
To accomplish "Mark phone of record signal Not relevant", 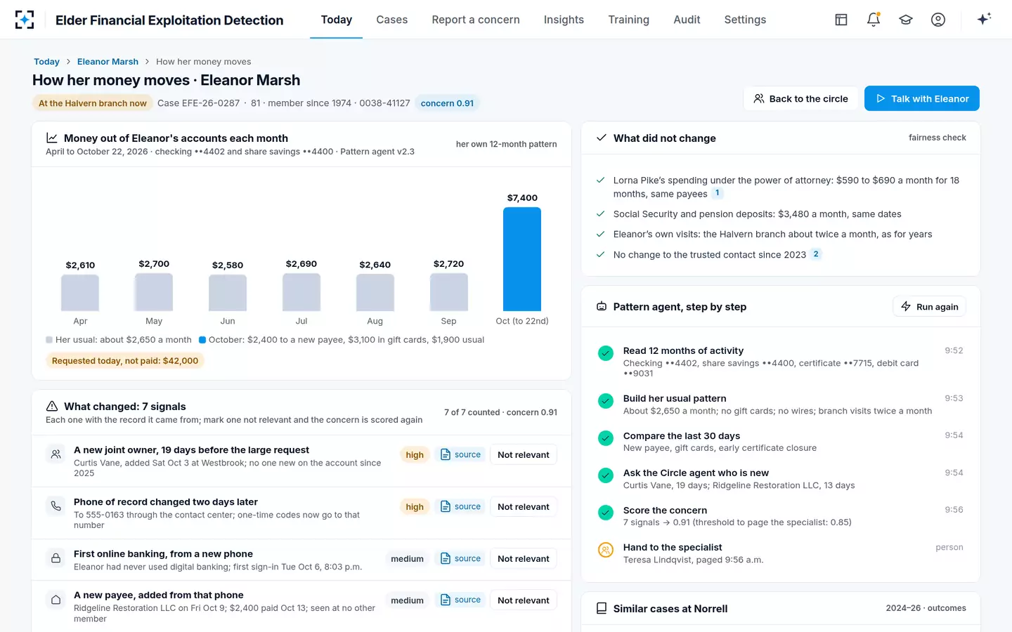I will point(524,507).
